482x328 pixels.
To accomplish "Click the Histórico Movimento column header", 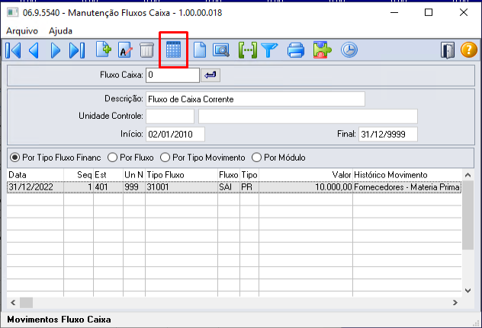I will pos(407,175).
